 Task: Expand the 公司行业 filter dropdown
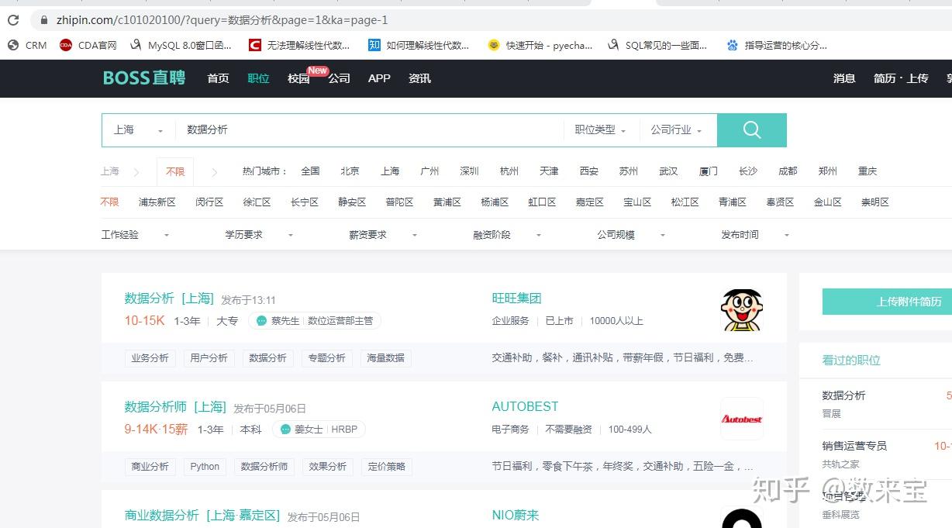click(x=674, y=129)
